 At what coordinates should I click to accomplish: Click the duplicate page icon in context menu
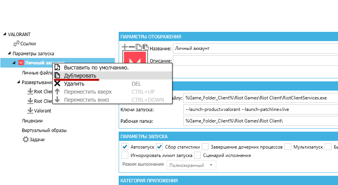pos(57,75)
